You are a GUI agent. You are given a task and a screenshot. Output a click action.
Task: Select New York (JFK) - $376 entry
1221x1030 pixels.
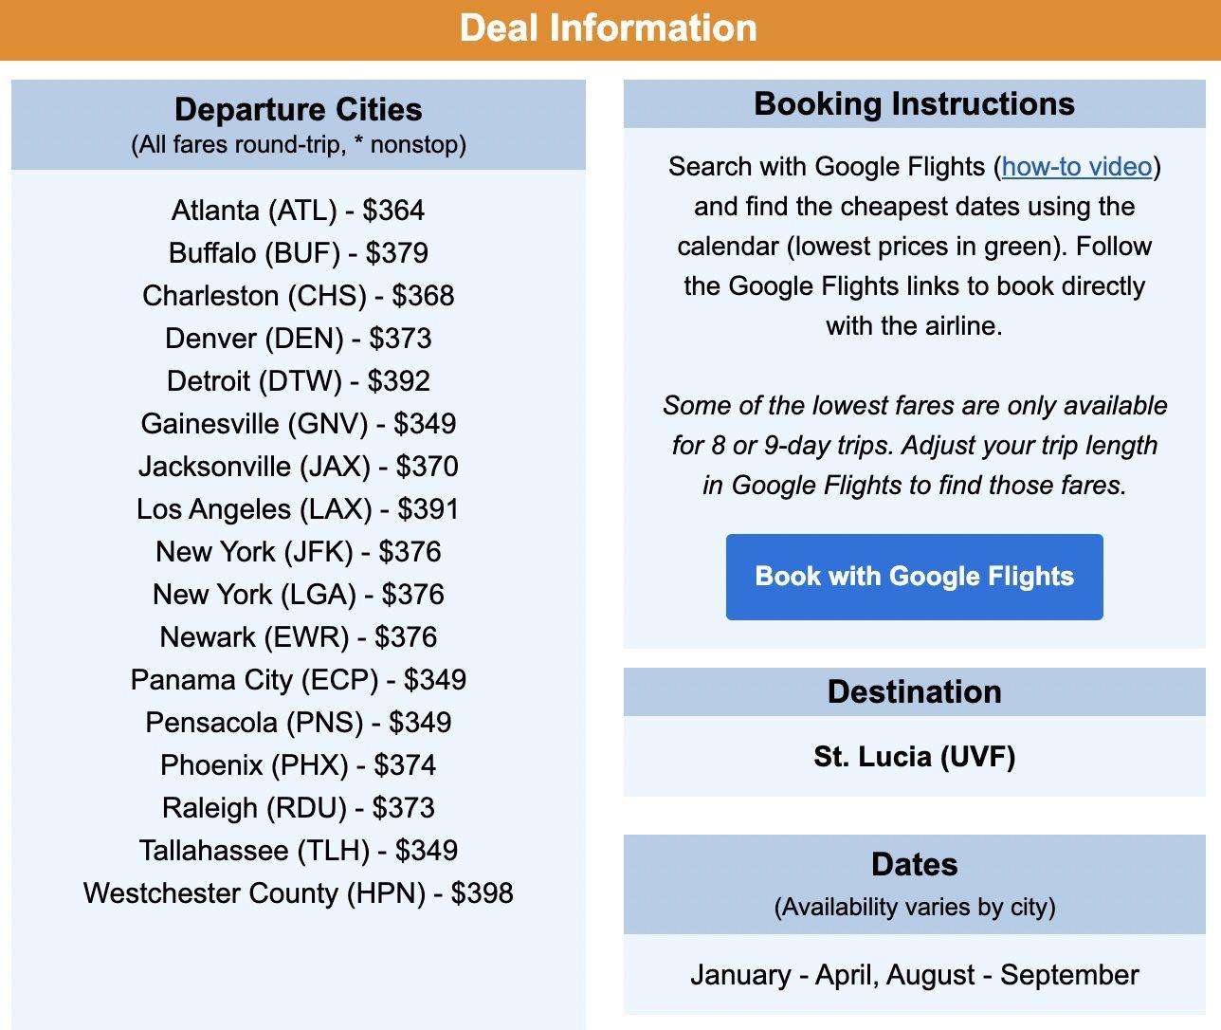[298, 552]
